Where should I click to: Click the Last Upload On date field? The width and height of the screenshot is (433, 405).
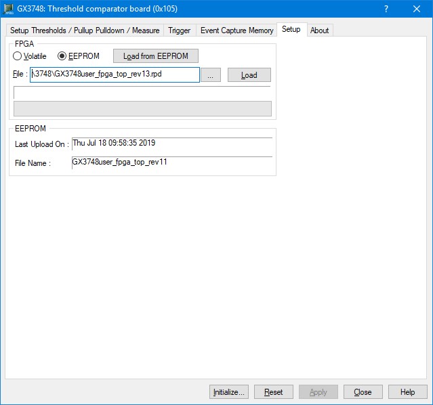(171, 144)
